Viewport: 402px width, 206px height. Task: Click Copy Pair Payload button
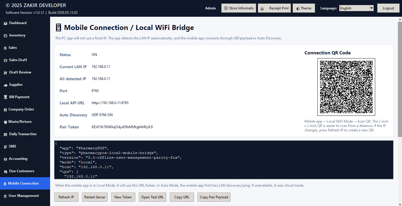[x=214, y=197]
